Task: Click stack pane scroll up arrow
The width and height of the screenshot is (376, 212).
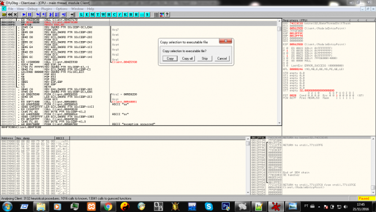Action: tap(373, 138)
